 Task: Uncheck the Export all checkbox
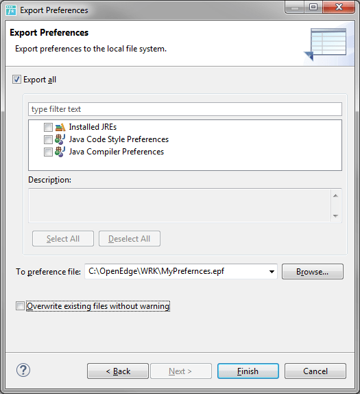pos(17,80)
